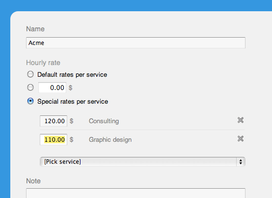Image resolution: width=272 pixels, height=198 pixels.
Task: Remove the Consulting special rate
Action: (241, 120)
